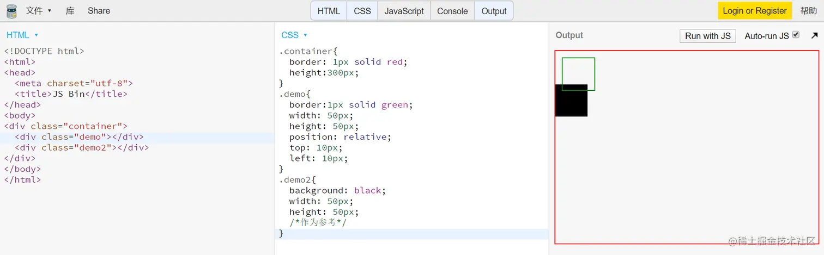Screen dimensions: 824x255
Task: Toggle the HTML panel tab
Action: [x=329, y=11]
